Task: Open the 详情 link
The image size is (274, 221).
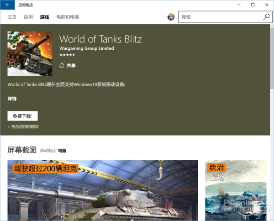Action: 12,99
